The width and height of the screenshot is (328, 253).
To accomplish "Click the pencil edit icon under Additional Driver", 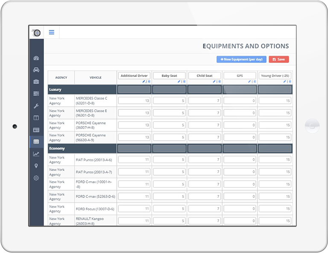I will pos(143,81).
